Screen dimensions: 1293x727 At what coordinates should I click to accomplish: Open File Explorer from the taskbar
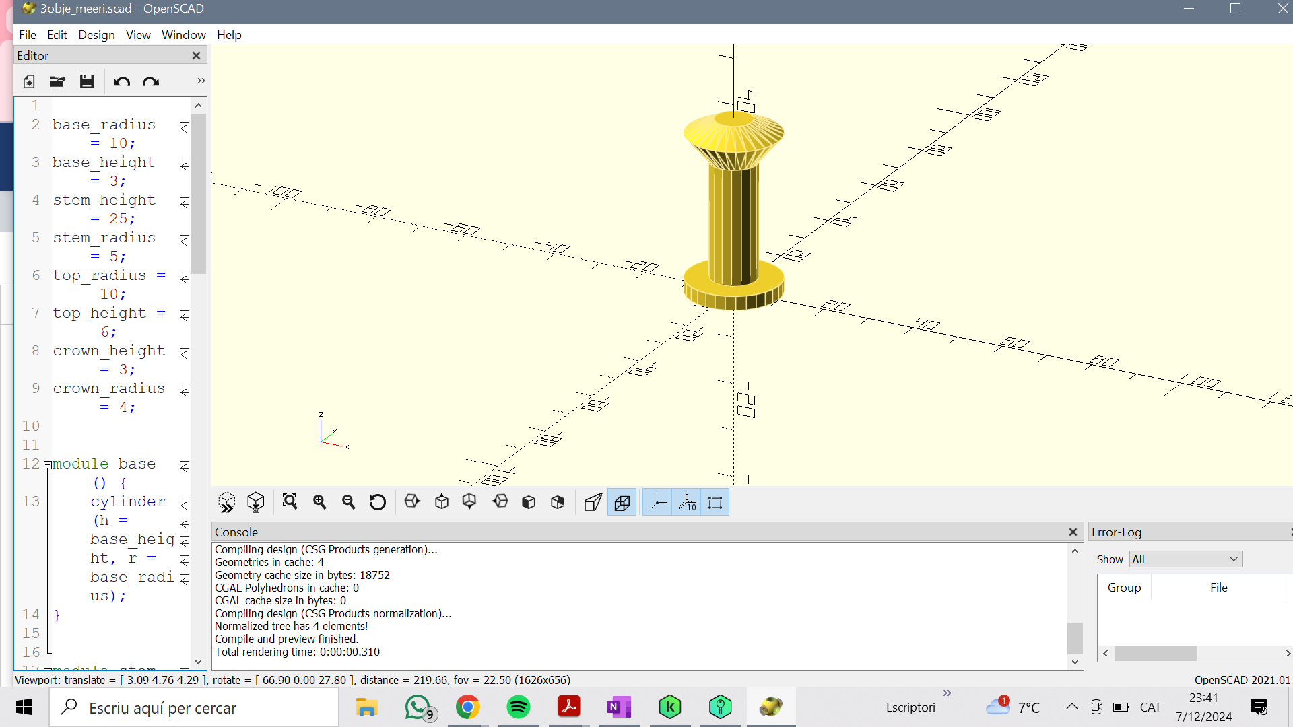click(x=366, y=707)
